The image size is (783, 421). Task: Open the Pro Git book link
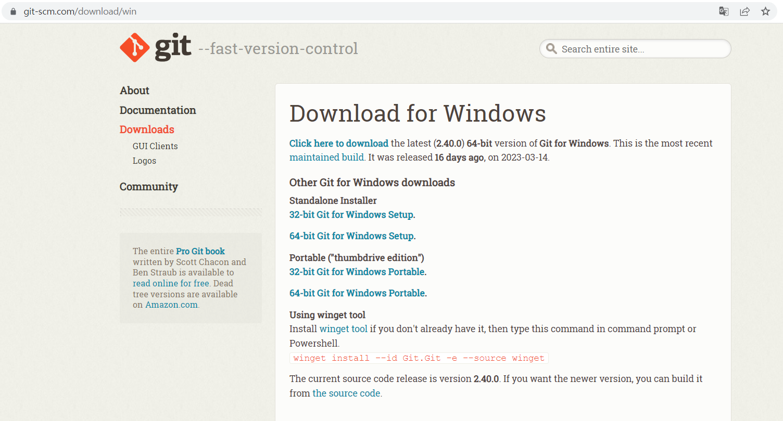coord(200,251)
